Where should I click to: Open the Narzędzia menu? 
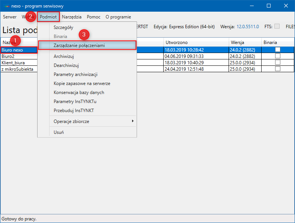pos(72,17)
